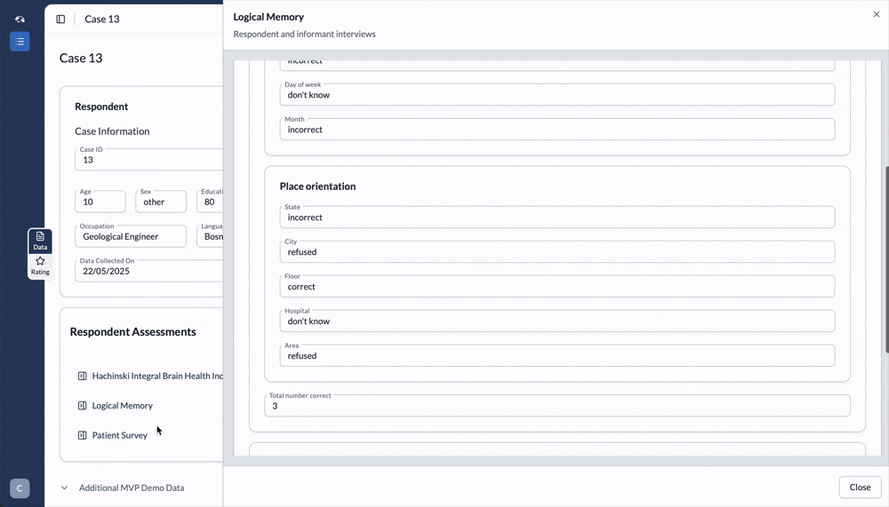Click the app logo icon in the sidebar
The height and width of the screenshot is (507, 889).
pyautogui.click(x=20, y=20)
